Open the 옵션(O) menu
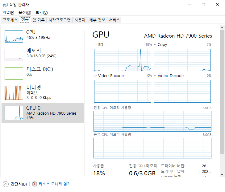The image size is (225, 192). click(x=25, y=12)
